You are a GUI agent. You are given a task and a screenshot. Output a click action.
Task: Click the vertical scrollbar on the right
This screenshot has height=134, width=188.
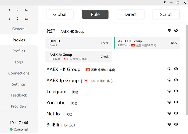[187, 70]
